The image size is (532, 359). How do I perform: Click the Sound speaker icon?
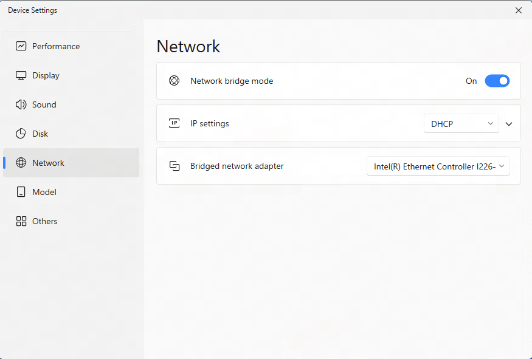(x=21, y=104)
